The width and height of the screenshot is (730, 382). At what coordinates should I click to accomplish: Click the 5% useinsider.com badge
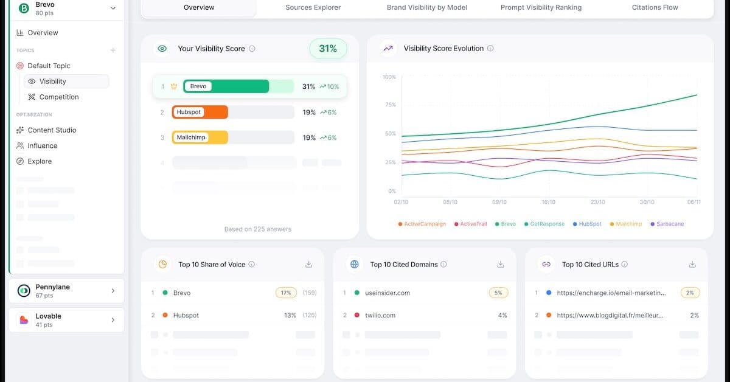tap(498, 293)
